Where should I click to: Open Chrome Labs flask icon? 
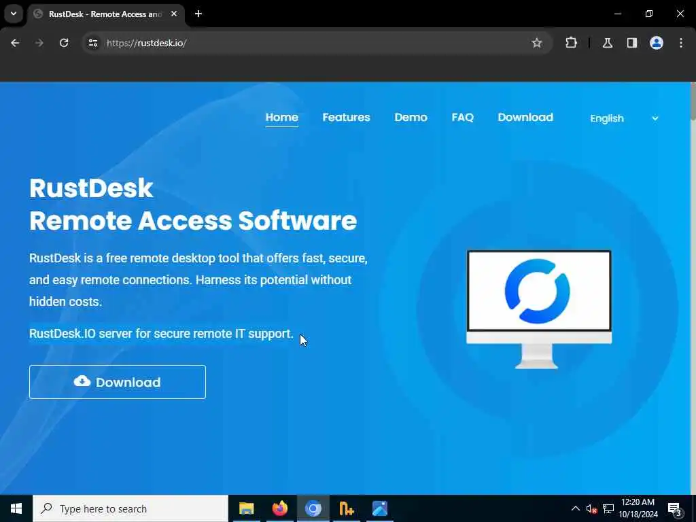(608, 43)
